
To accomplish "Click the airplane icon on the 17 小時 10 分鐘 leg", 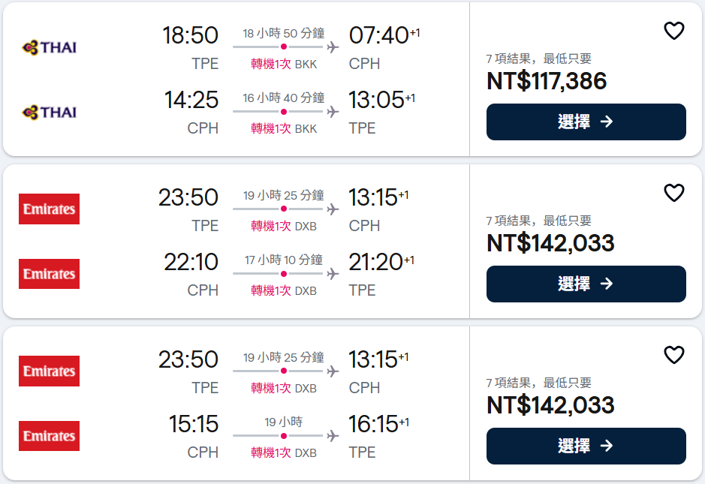I will pos(333,274).
